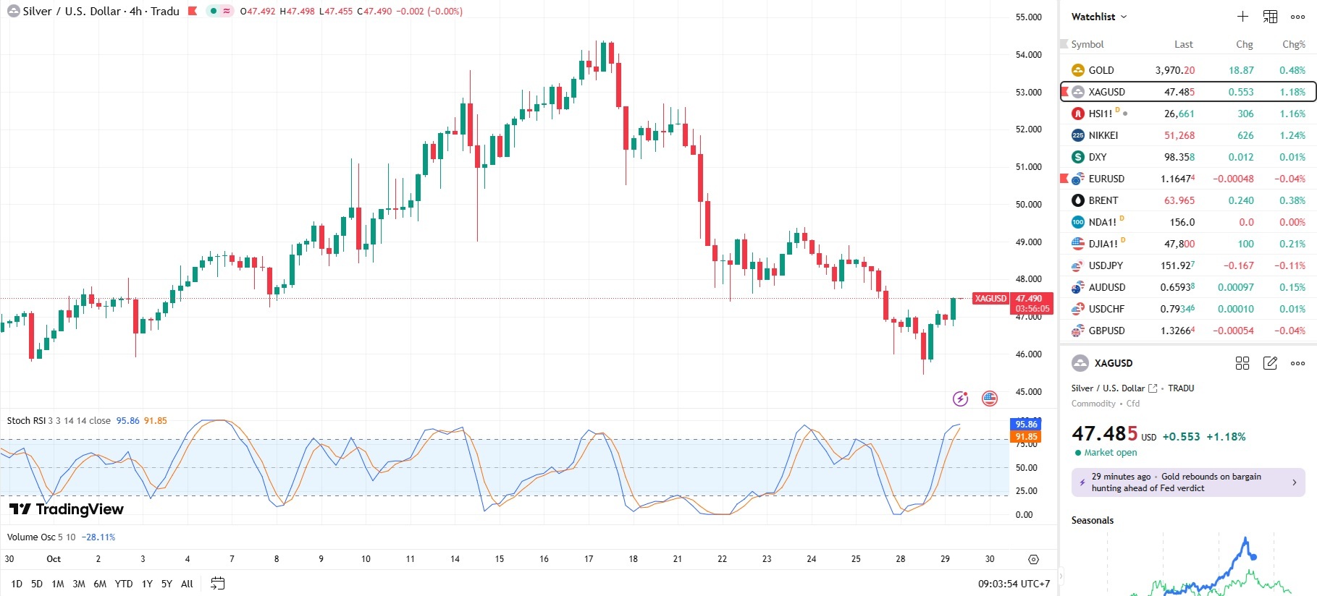Click the US flag economic event icon
The height and width of the screenshot is (596, 1317).
coord(989,399)
